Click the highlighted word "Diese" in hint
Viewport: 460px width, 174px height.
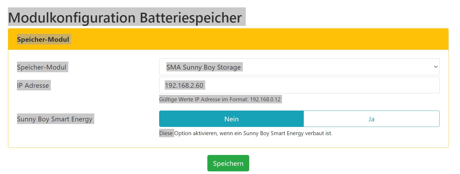(x=166, y=133)
